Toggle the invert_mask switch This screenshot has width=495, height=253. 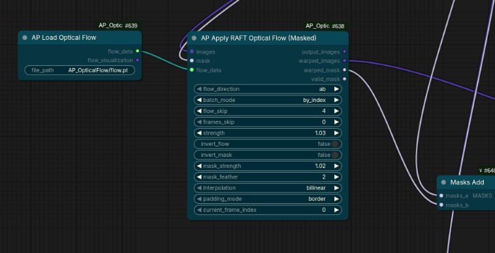click(335, 155)
